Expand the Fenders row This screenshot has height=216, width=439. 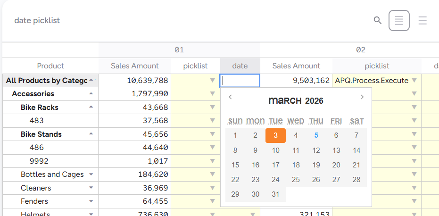click(91, 201)
